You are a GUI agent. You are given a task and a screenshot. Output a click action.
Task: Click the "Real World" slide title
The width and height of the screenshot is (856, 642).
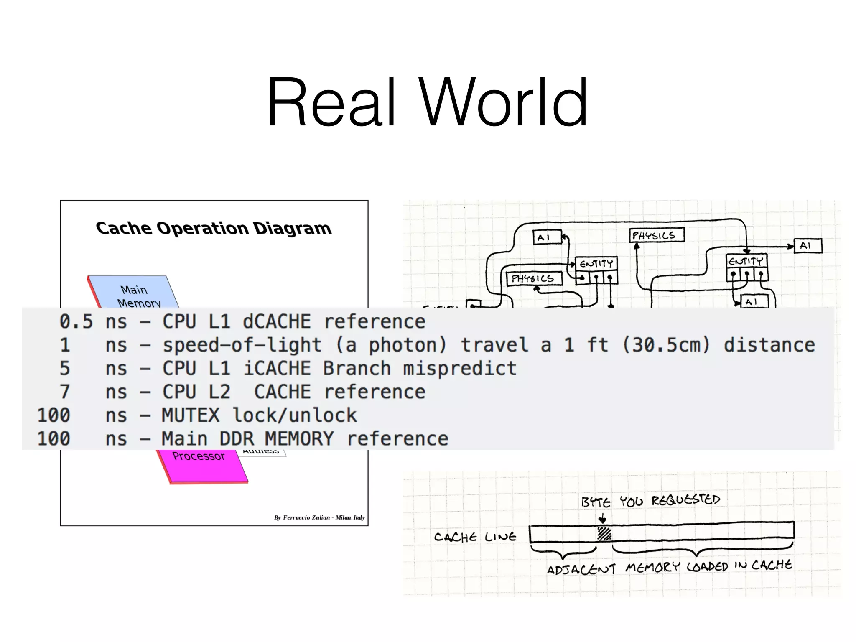pos(428,102)
